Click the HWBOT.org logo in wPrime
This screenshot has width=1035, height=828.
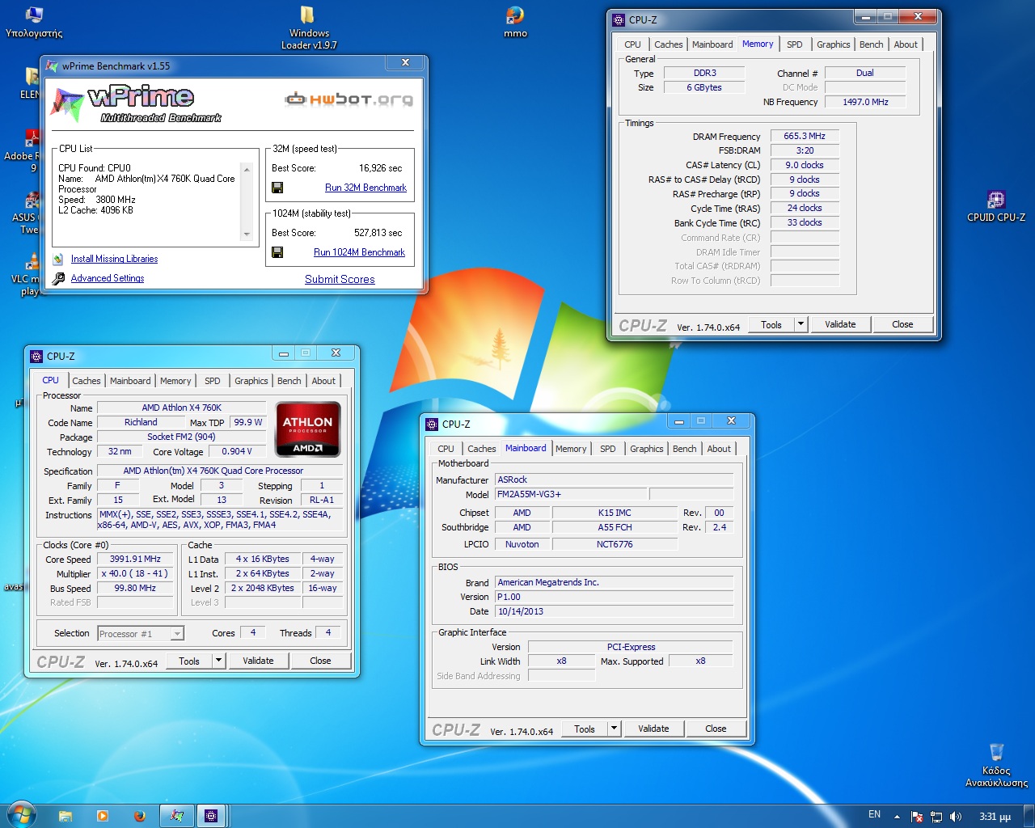pyautogui.click(x=349, y=99)
